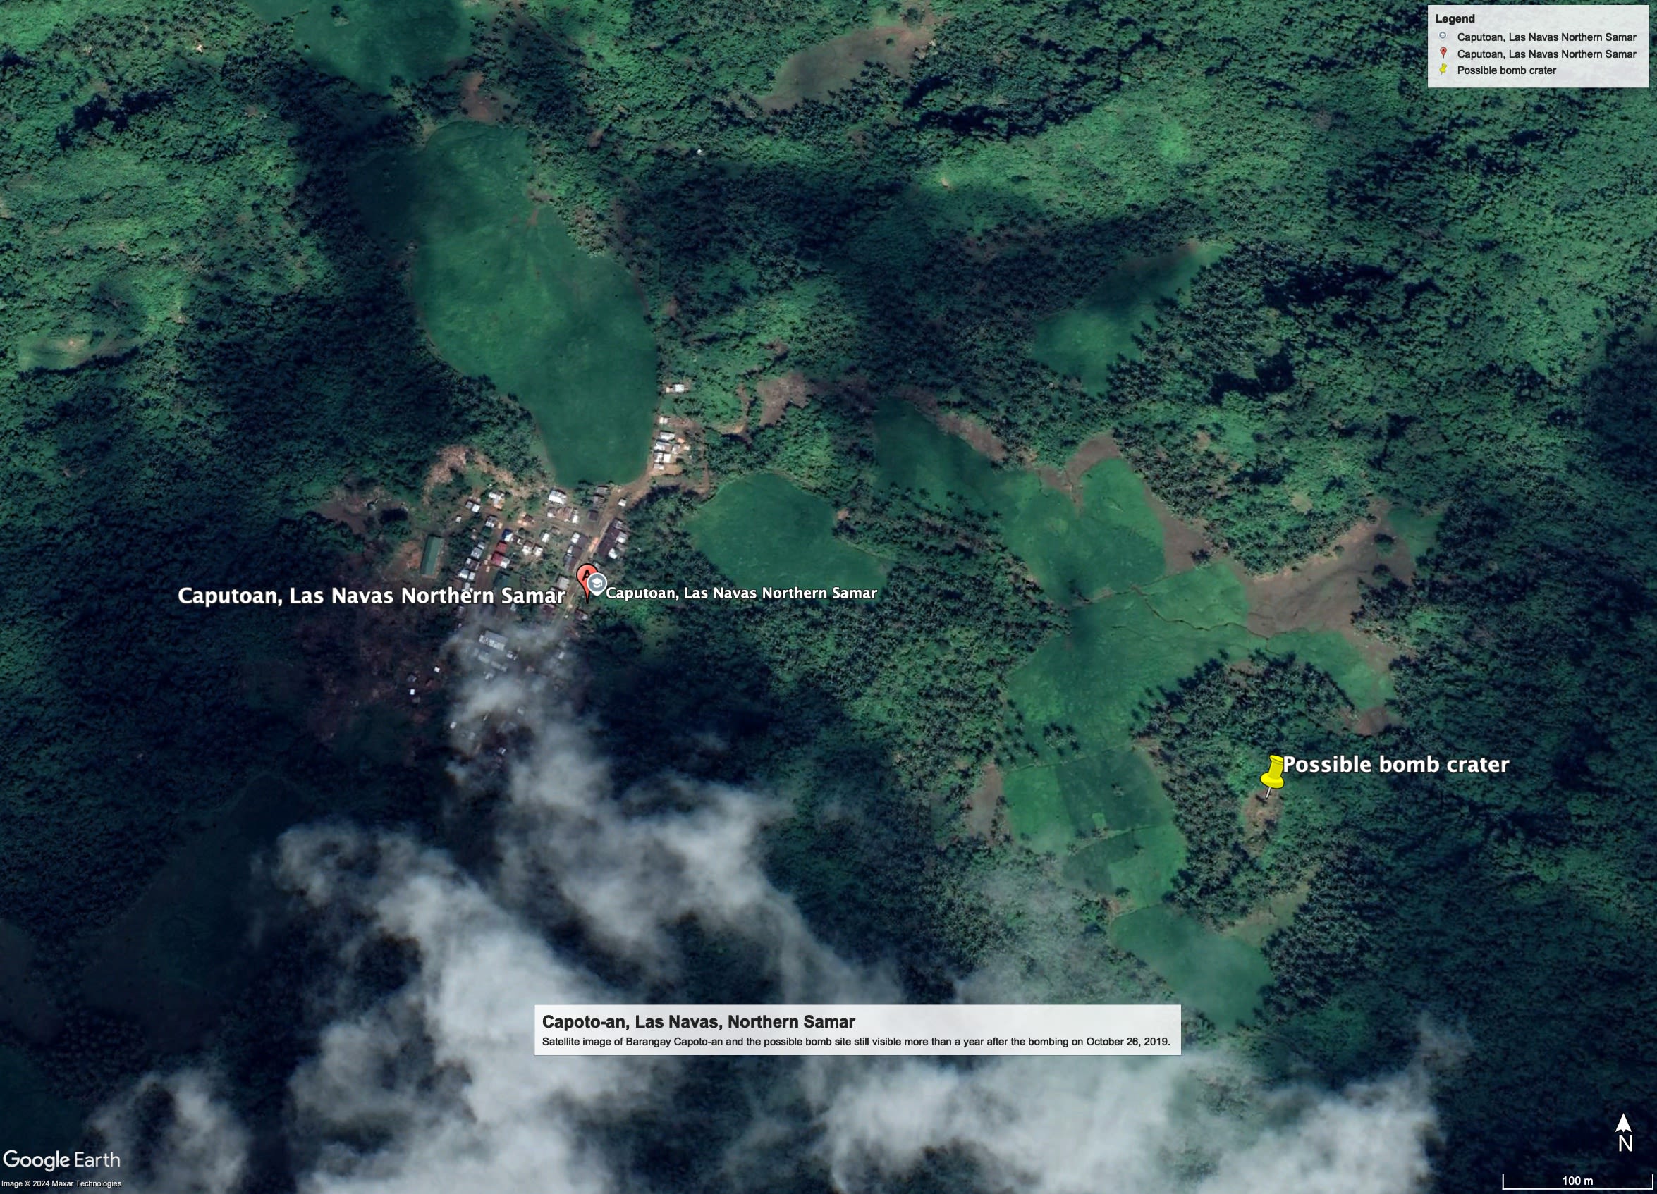Click the circle icon in the legend's first row
Image resolution: width=1657 pixels, height=1194 pixels.
[1442, 36]
